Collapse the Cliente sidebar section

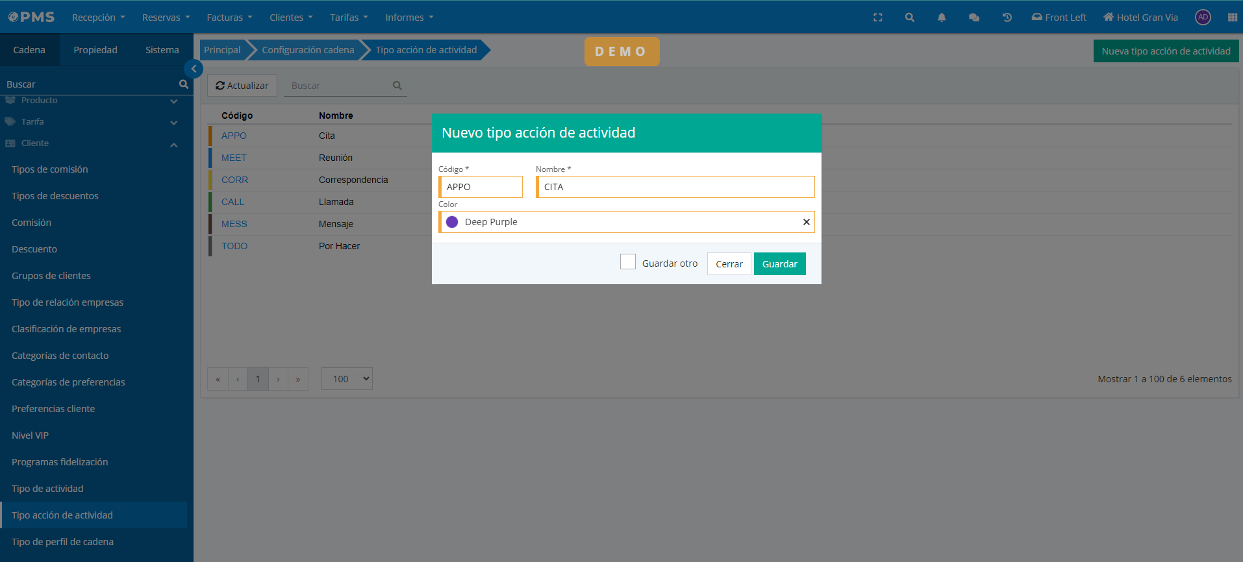[x=173, y=144]
